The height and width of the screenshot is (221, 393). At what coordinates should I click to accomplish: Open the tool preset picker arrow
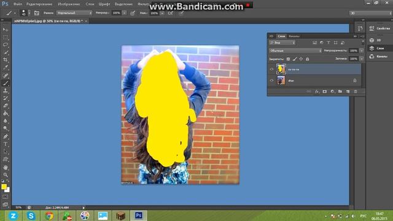pyautogui.click(x=15, y=13)
